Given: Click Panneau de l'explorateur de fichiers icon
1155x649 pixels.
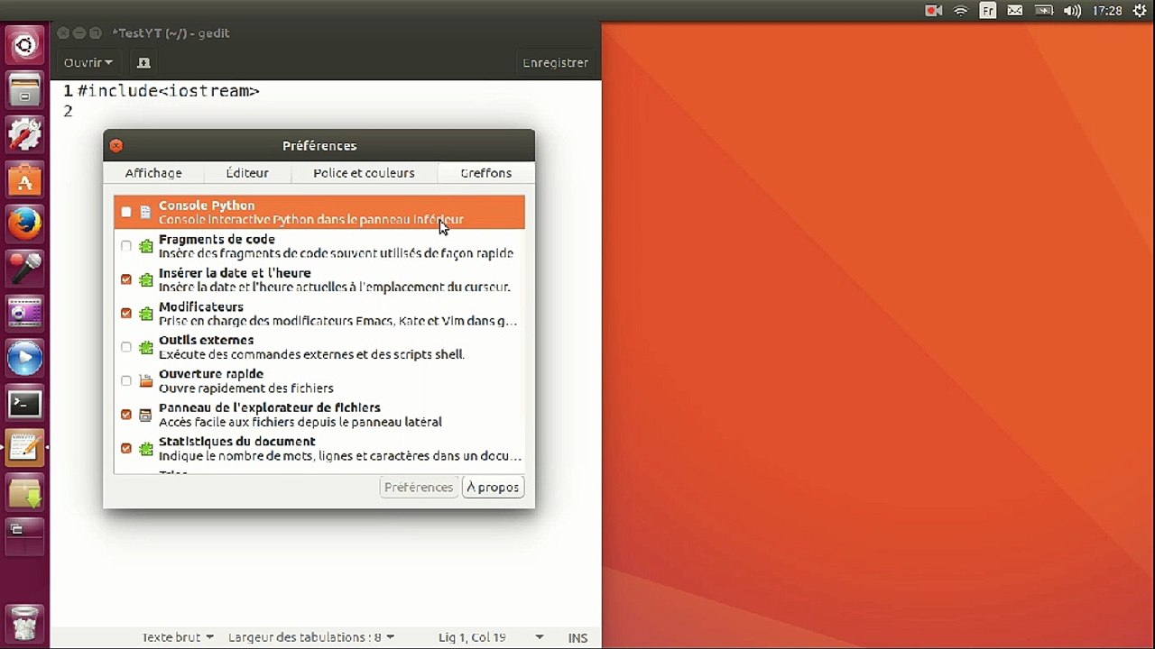Looking at the screenshot, I should (x=145, y=415).
